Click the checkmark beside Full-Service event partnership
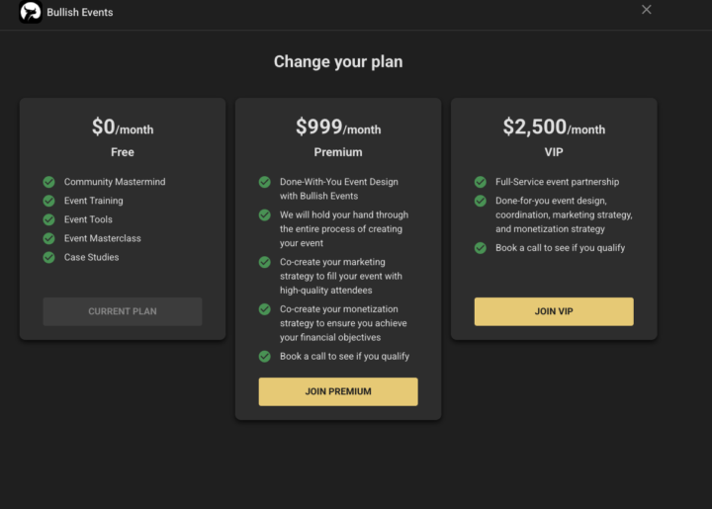 click(x=480, y=182)
